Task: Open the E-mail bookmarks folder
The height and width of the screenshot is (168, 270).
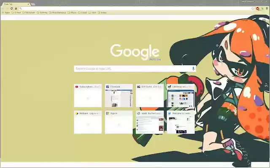Action: pyautogui.click(x=16, y=13)
